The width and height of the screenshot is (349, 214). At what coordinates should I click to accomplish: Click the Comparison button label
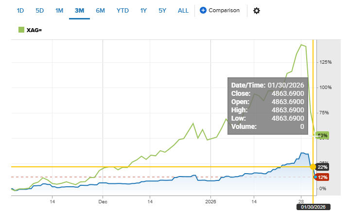tap(224, 10)
